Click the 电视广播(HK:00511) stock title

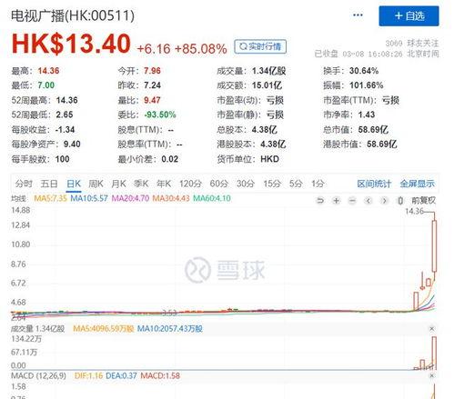73,15
